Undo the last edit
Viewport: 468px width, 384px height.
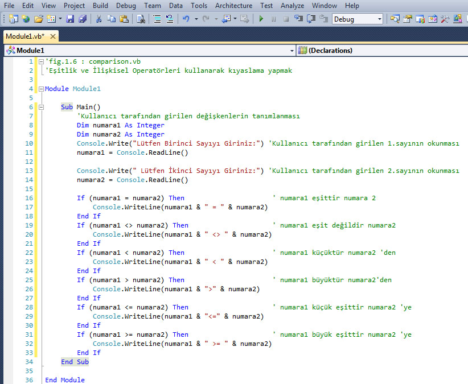[186, 19]
